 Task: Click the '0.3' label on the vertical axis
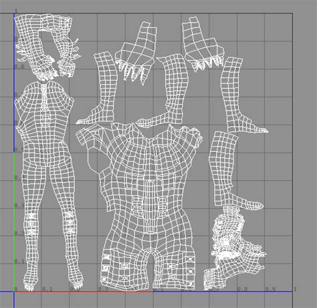click(x=19, y=205)
